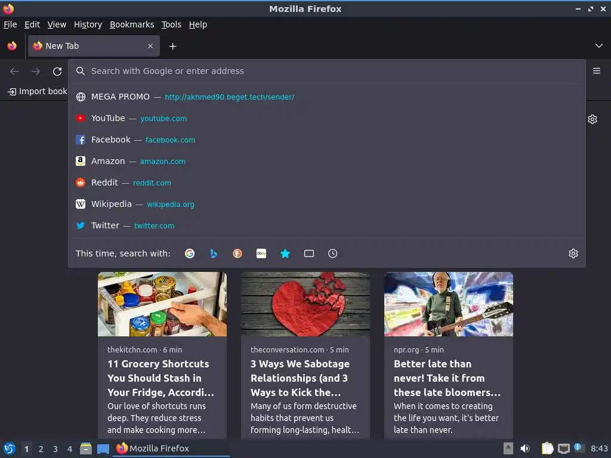
Task: Click the show desktop taskbar icon
Action: 103,449
